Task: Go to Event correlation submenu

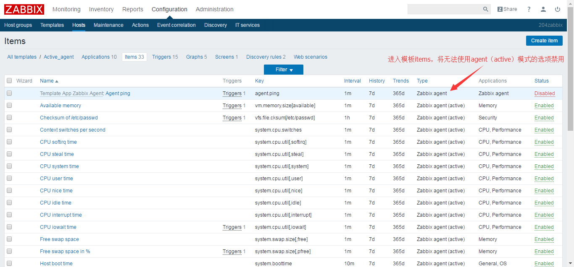Action: pos(176,25)
